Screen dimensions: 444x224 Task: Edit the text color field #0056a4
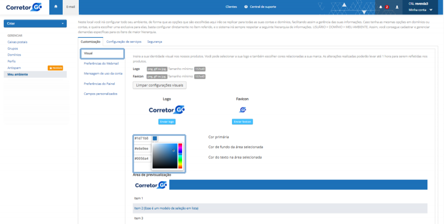142,159
